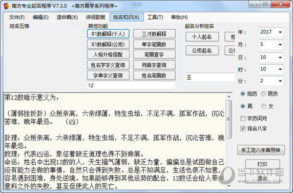Expand the 日 dropdown showing 10

pyautogui.click(x=280, y=58)
